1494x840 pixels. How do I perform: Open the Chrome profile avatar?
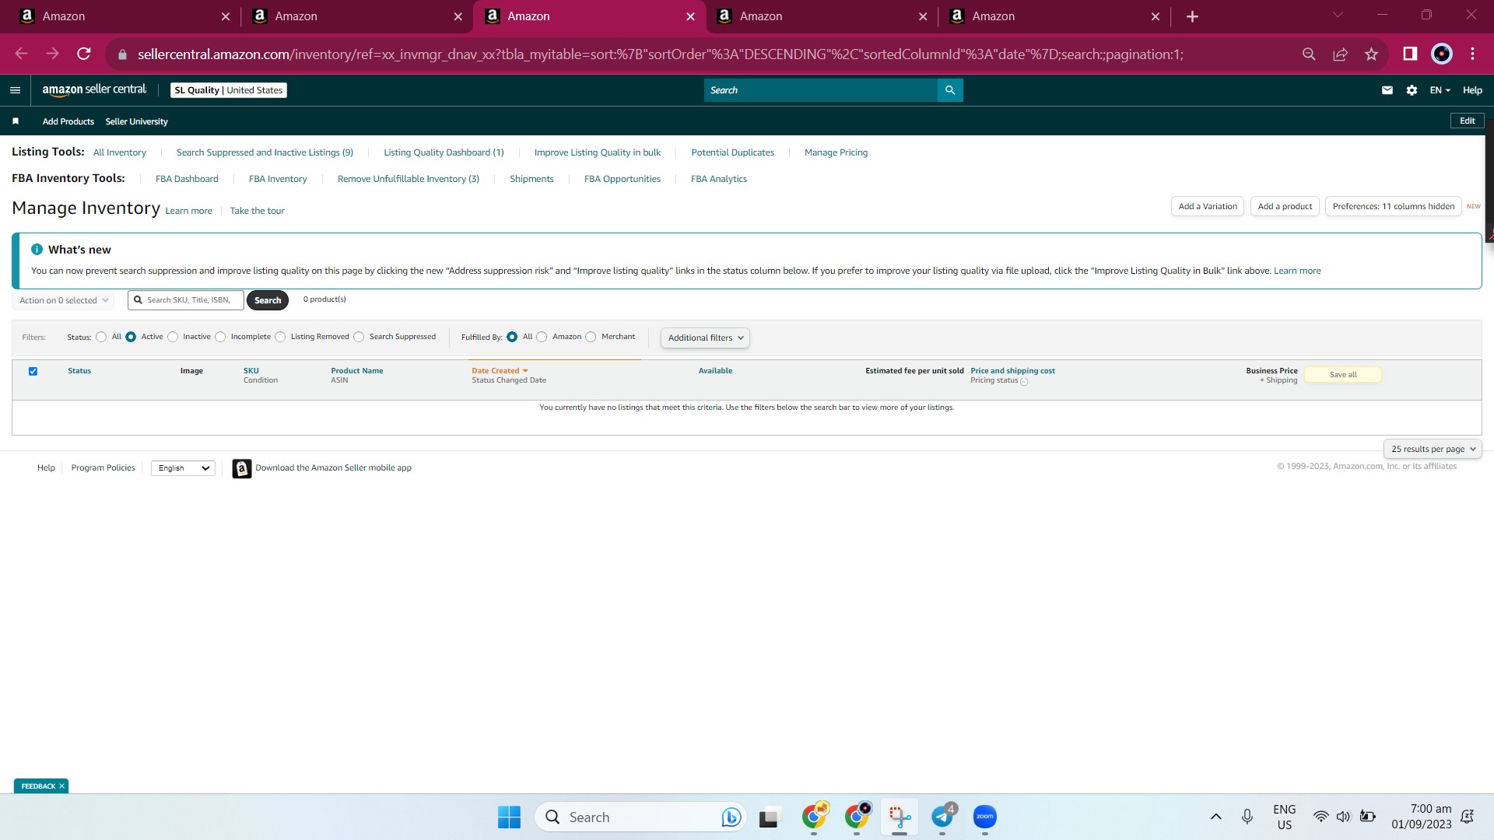1442,54
